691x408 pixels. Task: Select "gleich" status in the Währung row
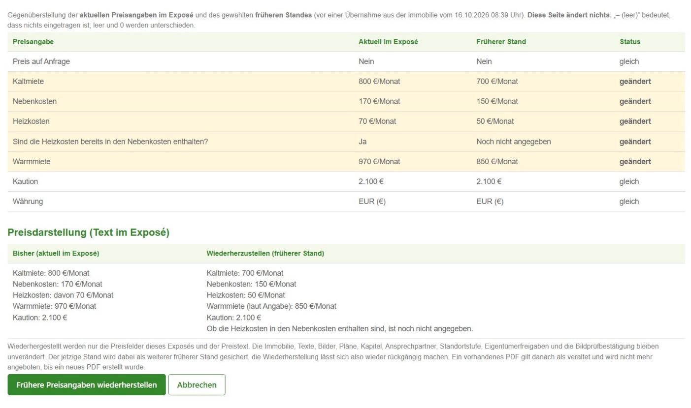coord(629,202)
